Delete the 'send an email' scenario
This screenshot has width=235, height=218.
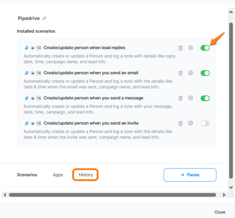tap(180, 73)
